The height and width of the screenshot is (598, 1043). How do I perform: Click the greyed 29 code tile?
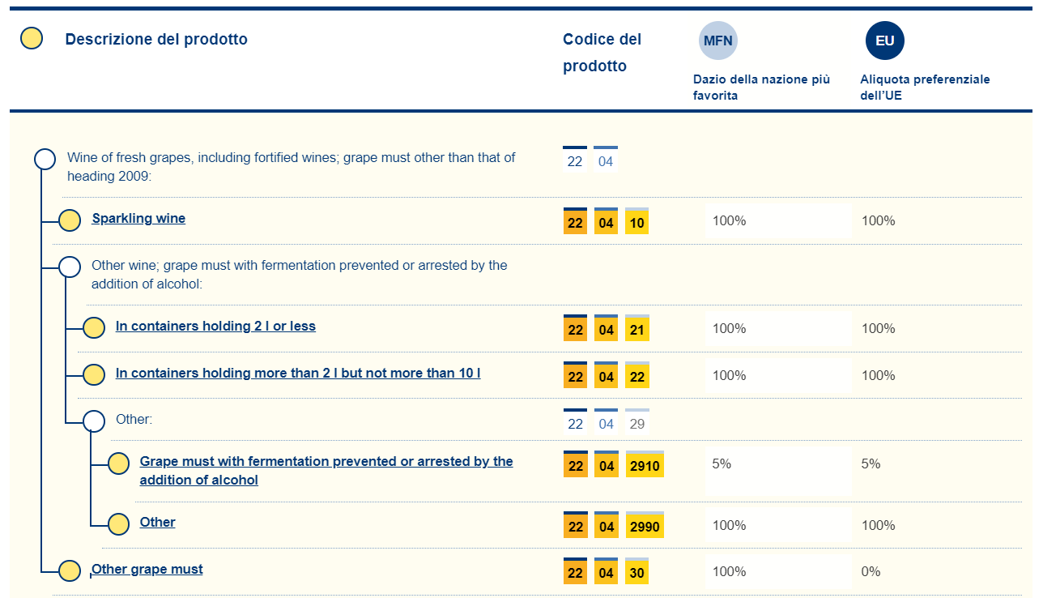pos(637,423)
